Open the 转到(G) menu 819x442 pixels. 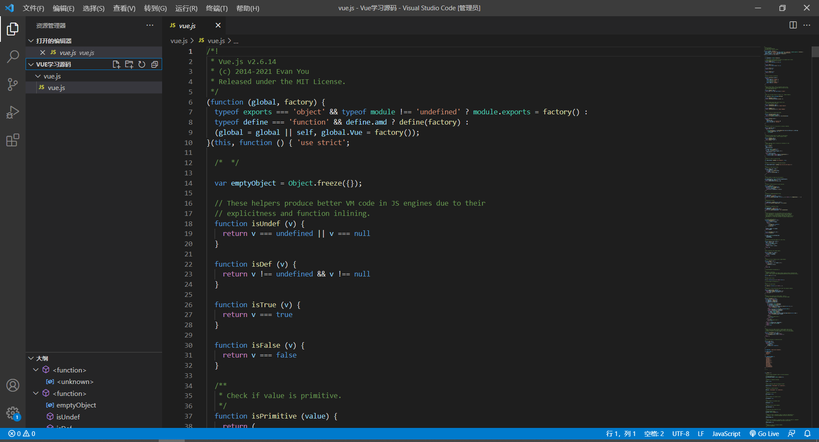click(x=155, y=8)
